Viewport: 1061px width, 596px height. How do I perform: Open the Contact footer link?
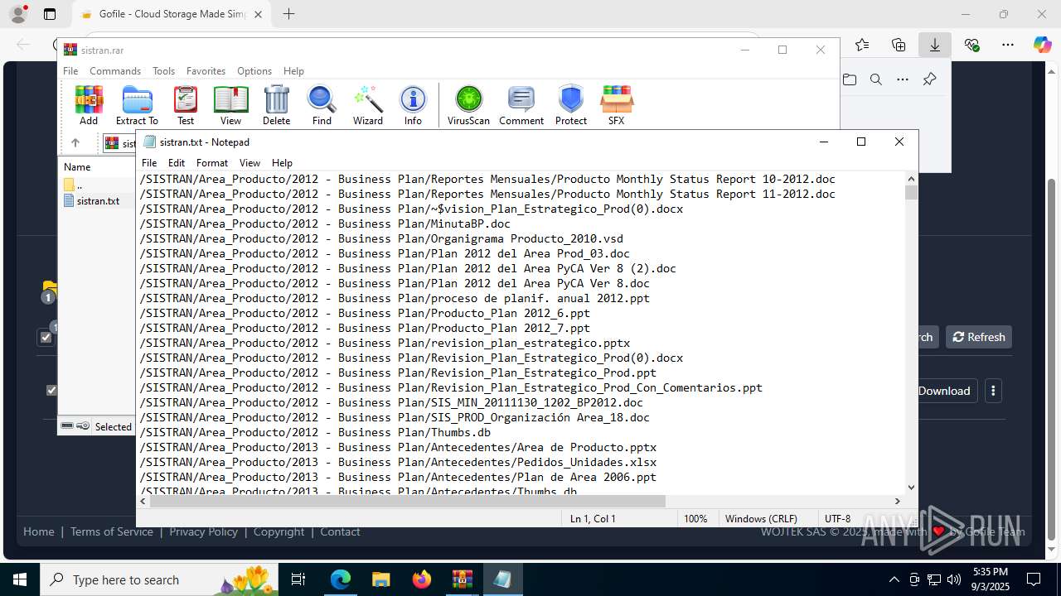pos(340,531)
